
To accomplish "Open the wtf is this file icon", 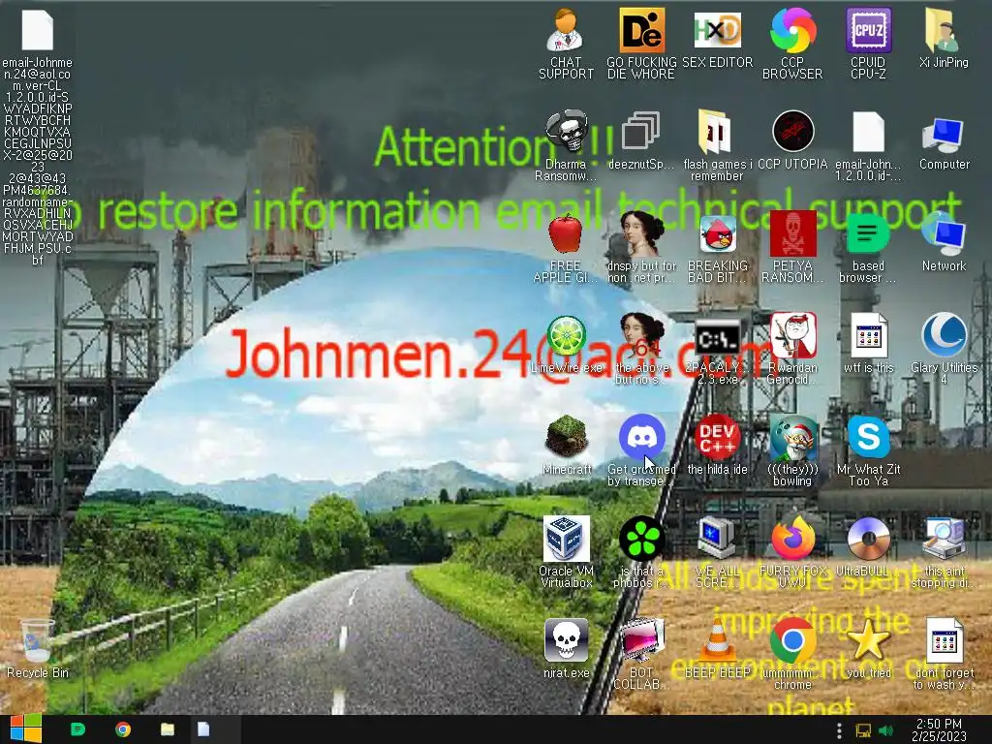I will (868, 345).
